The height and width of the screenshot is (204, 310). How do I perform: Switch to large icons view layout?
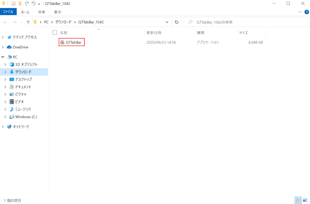[305, 200]
